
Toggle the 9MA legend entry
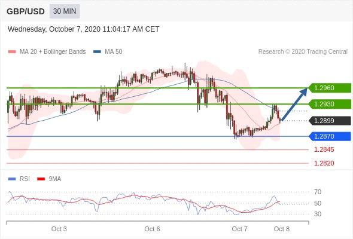[49, 179]
